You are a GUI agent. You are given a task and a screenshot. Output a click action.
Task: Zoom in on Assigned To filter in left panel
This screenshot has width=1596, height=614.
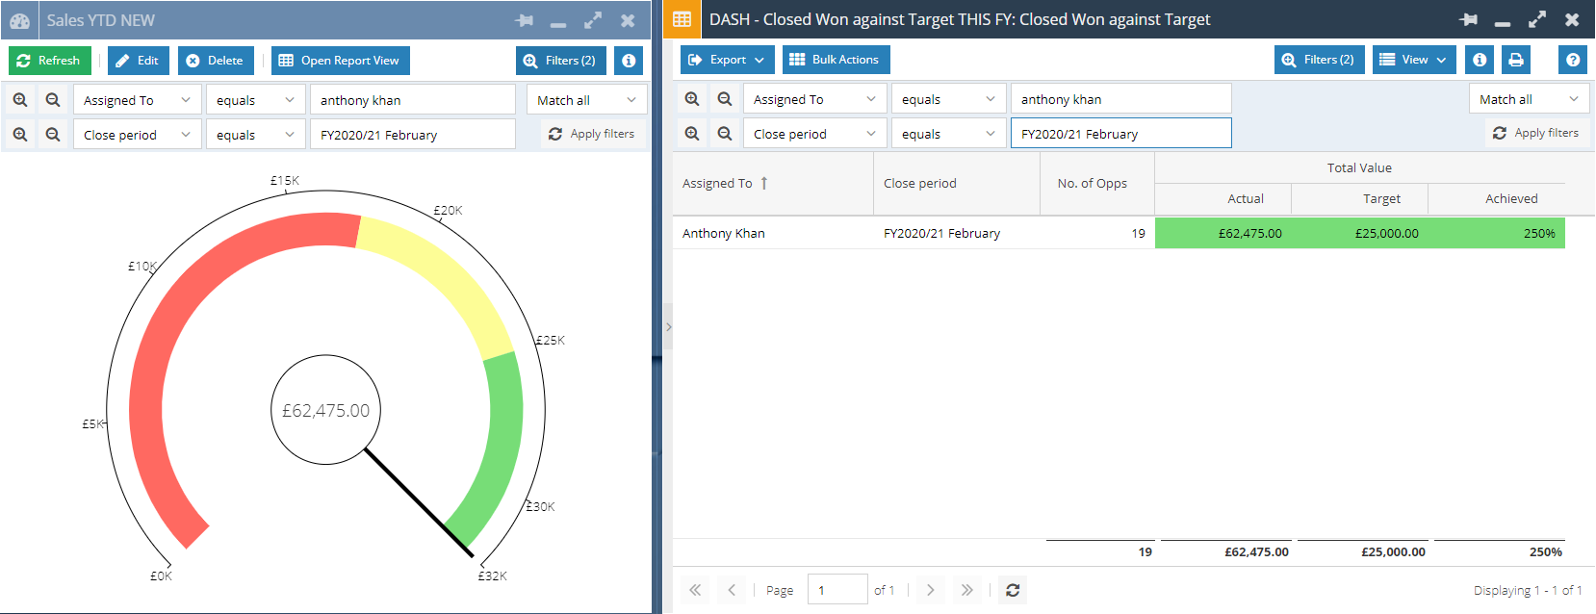pyautogui.click(x=20, y=100)
